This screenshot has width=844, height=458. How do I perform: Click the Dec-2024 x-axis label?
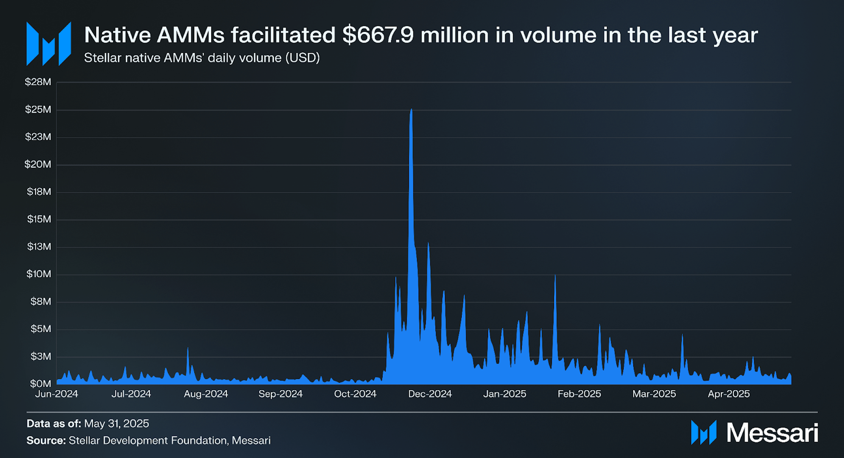coord(430,394)
